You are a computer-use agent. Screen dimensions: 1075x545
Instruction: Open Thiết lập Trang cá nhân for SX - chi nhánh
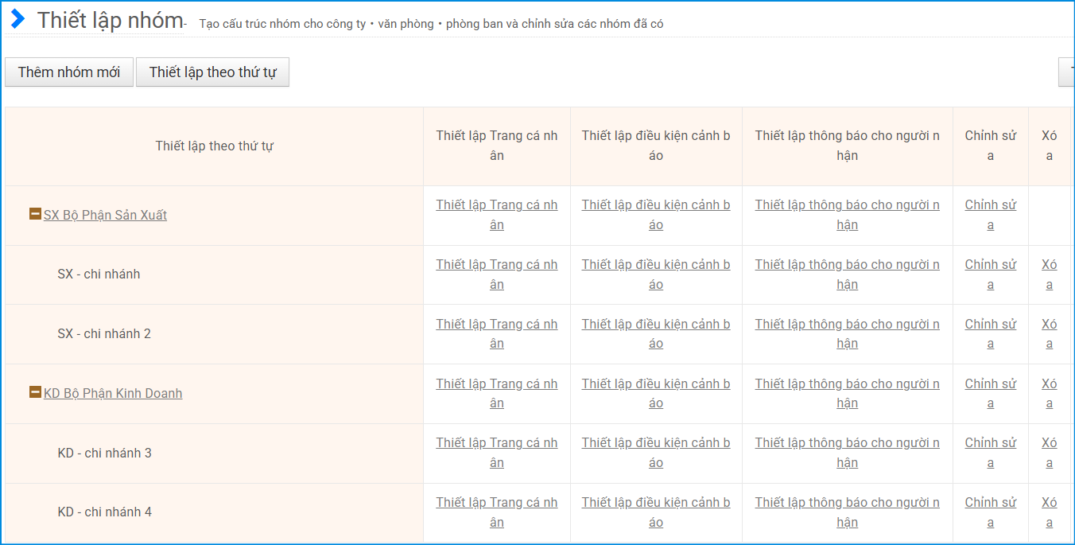click(x=496, y=274)
